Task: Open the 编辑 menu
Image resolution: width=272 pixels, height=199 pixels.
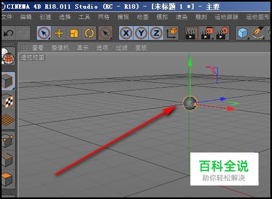Action: coord(26,17)
